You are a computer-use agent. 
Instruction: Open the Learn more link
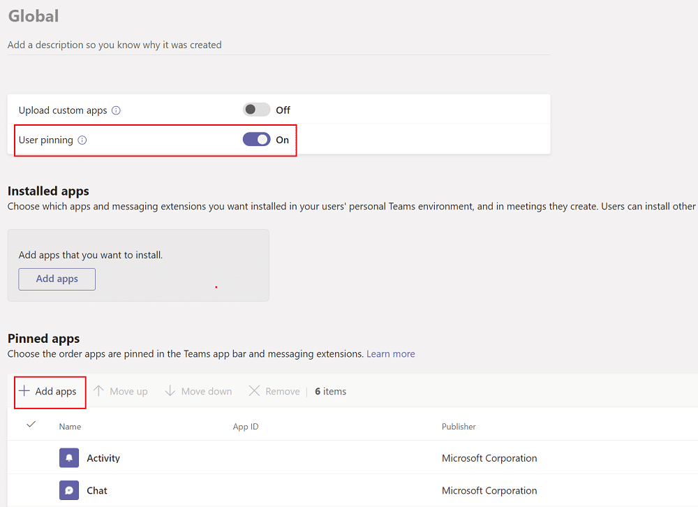[x=390, y=354]
